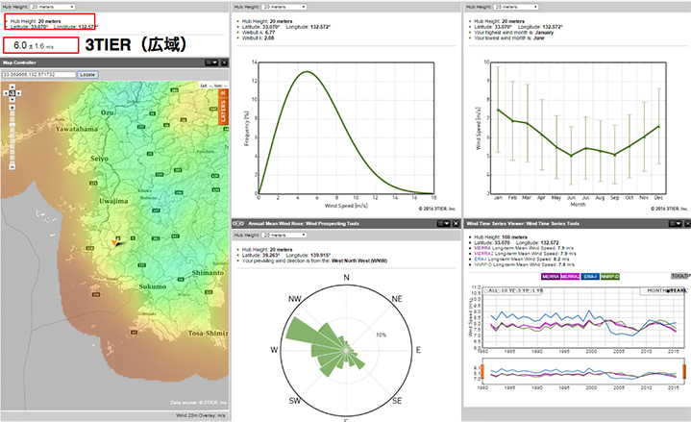Click the center reset icon in map pan control
The height and width of the screenshot is (422, 691).
tap(12, 93)
